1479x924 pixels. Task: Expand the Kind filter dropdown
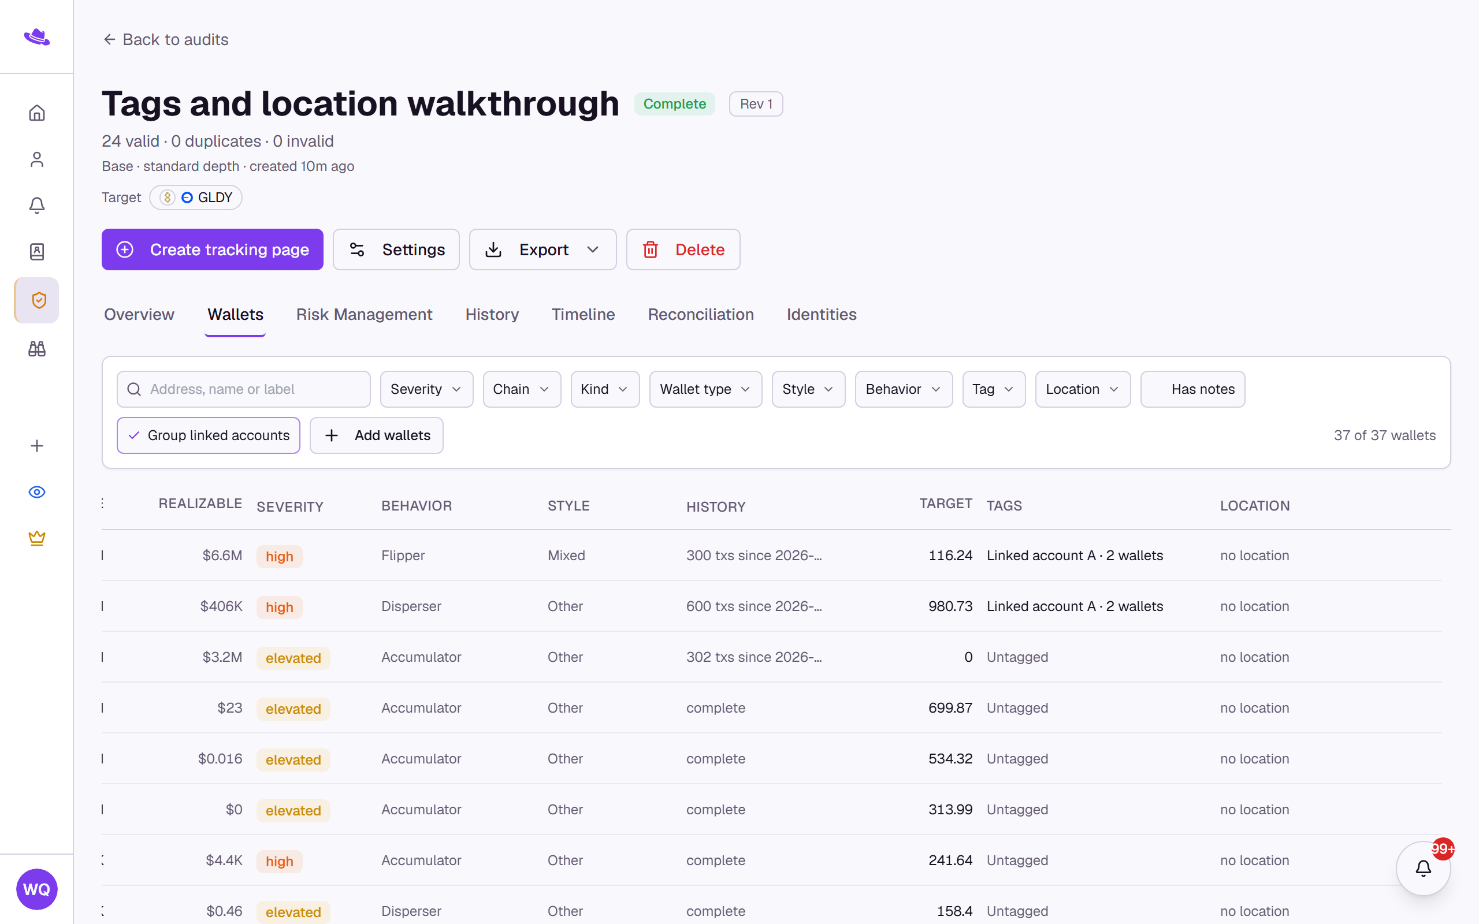pyautogui.click(x=605, y=389)
